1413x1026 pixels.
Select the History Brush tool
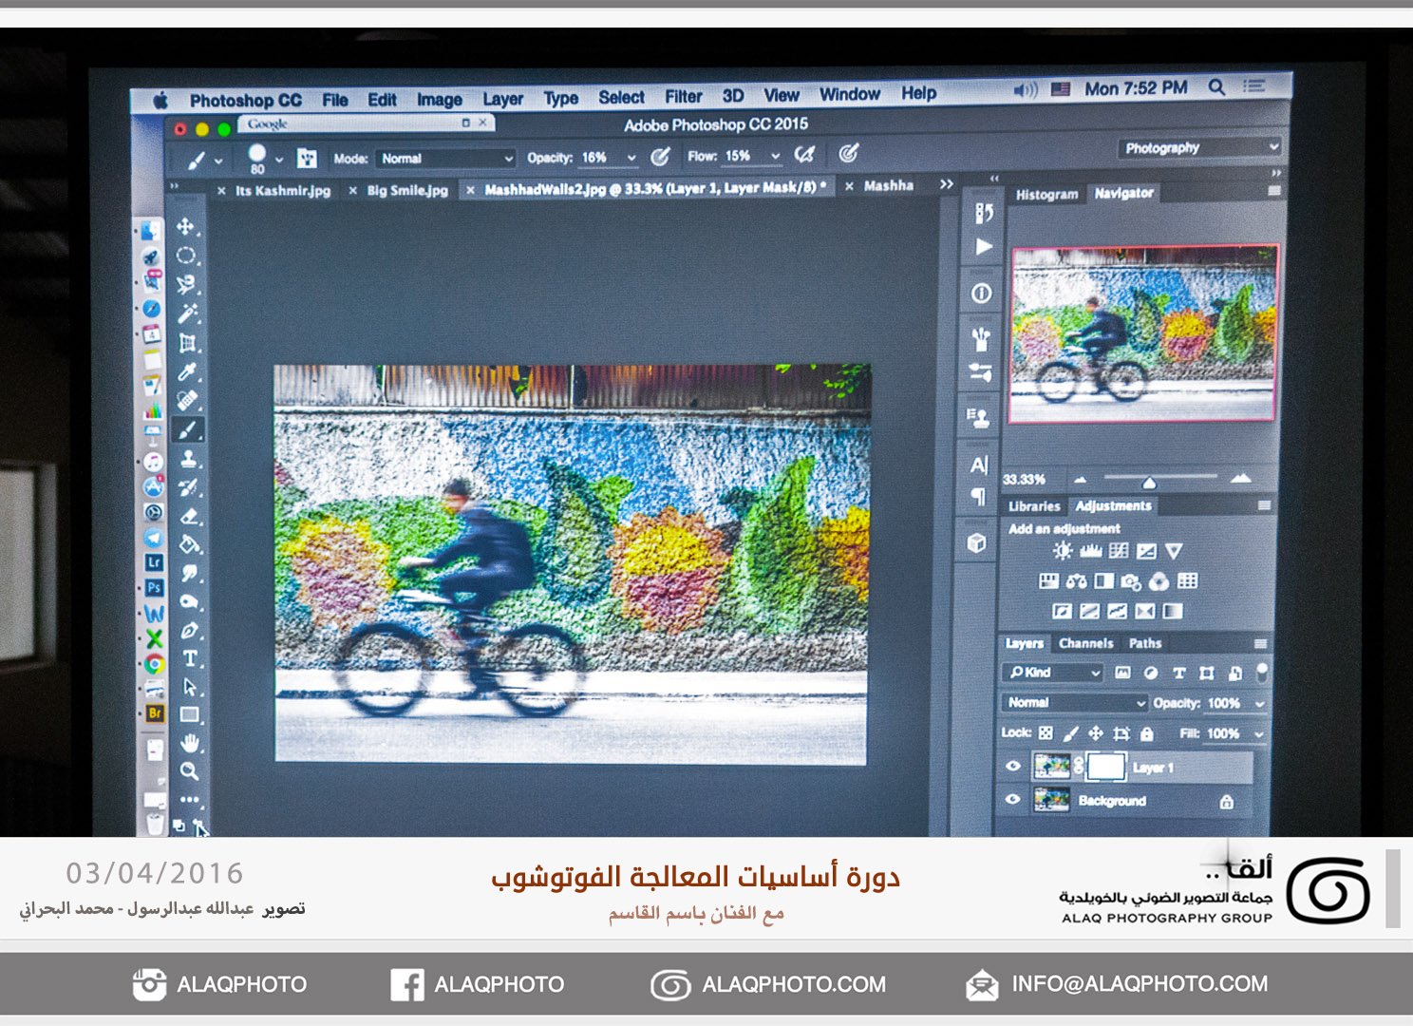click(189, 487)
